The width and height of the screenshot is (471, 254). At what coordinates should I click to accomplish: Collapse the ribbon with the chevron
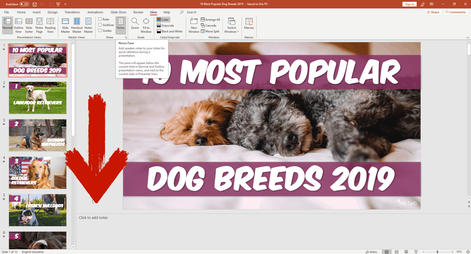coord(468,38)
